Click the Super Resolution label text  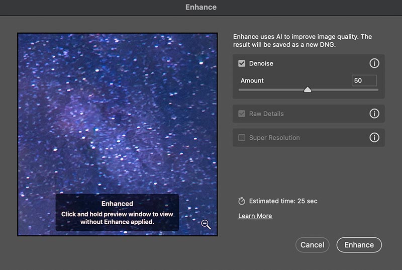coord(274,138)
